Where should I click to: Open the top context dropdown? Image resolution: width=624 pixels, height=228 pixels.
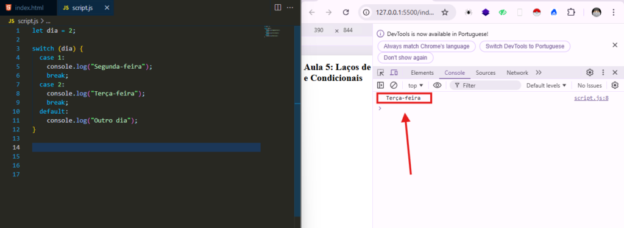click(416, 85)
